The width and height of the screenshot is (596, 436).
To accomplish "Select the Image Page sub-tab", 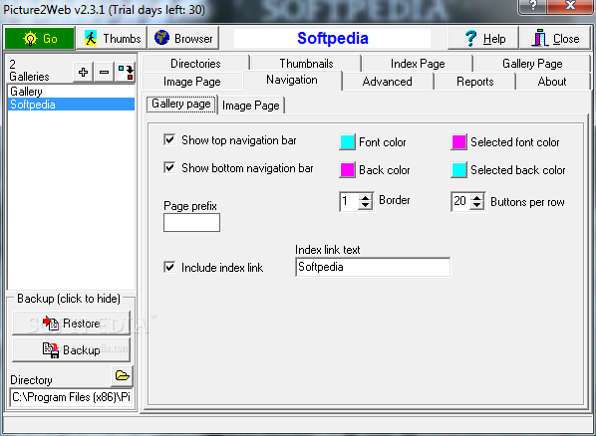I will click(251, 106).
